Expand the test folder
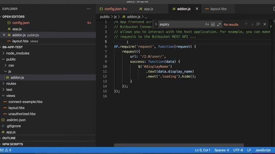The image size is (275, 154). 48,89
